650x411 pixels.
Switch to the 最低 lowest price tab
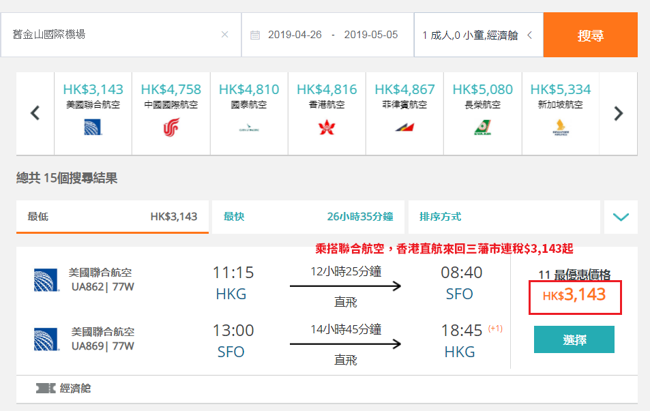pyautogui.click(x=113, y=217)
